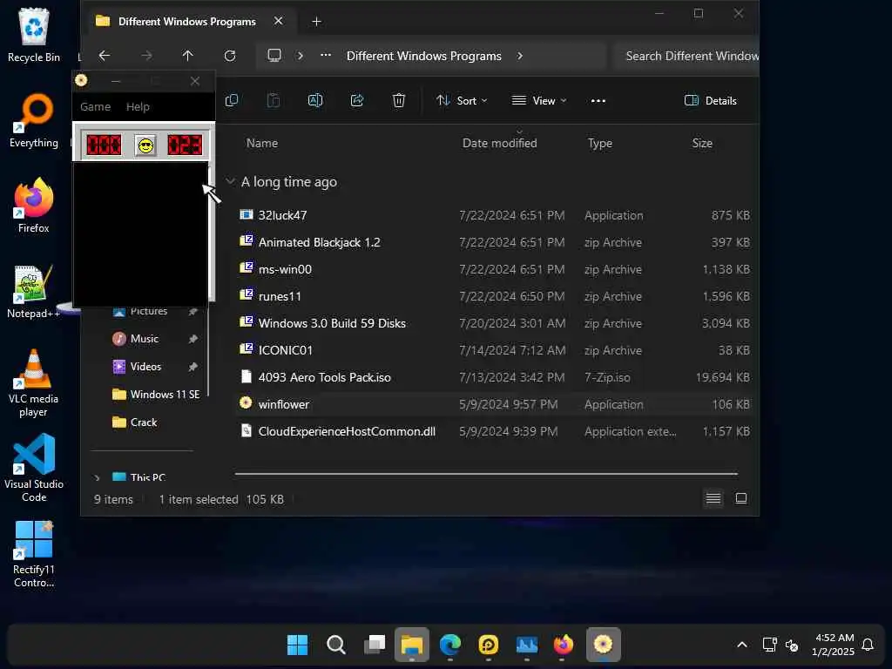Open the View dropdown
Screen dimensions: 892x669
(538, 101)
